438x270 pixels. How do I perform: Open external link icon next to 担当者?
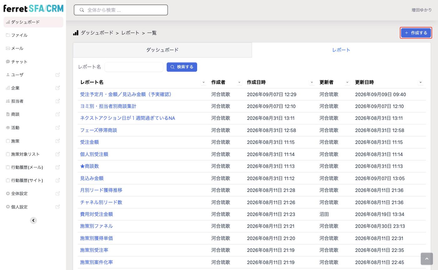click(58, 101)
